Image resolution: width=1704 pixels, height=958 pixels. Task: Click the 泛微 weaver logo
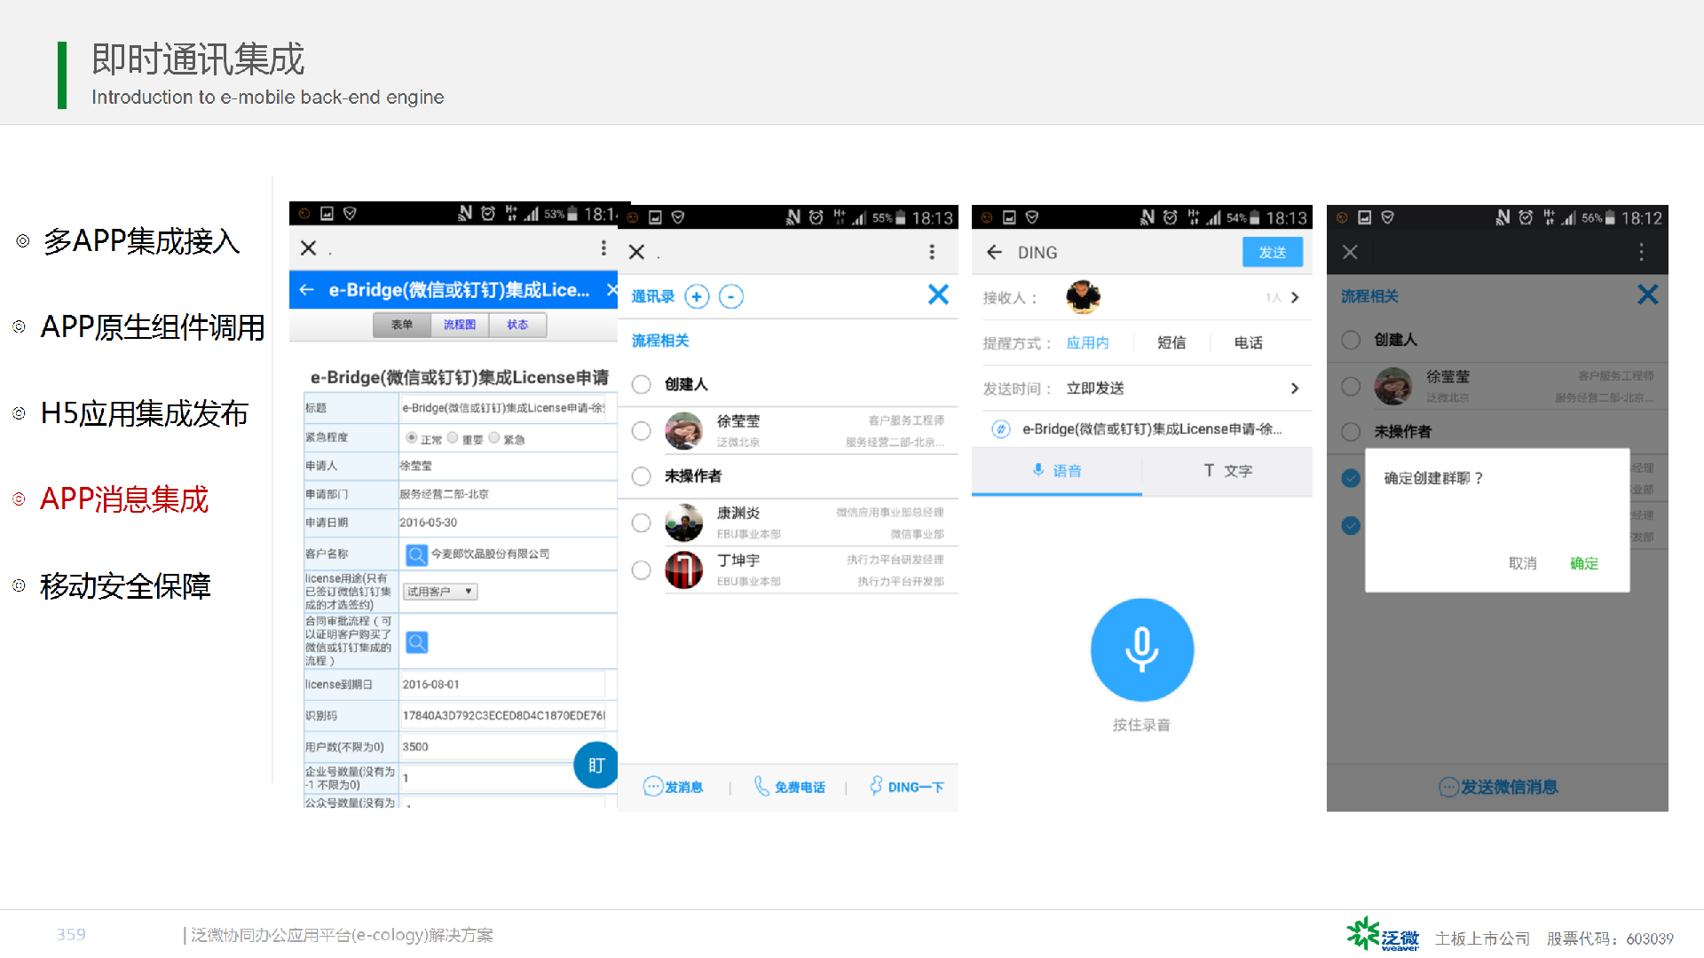tap(1383, 935)
